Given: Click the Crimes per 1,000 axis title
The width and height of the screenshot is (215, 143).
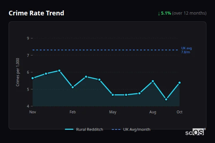Looking at the screenshot, I should 18,73.
